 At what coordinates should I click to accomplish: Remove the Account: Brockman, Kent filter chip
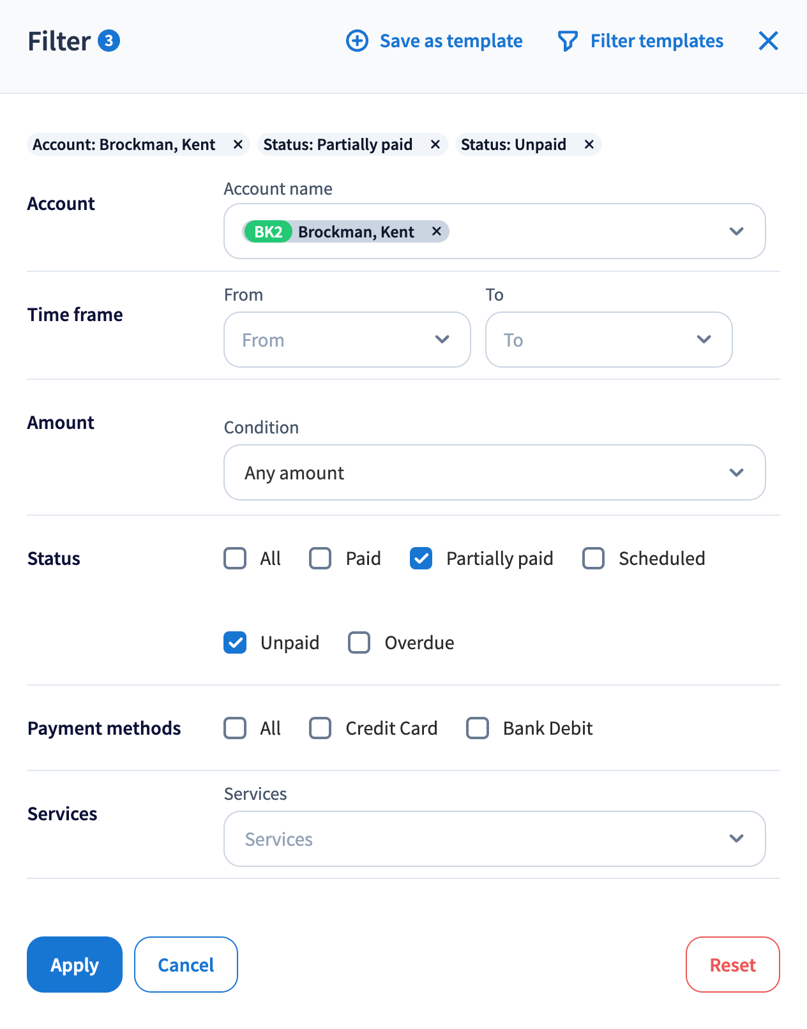(x=238, y=145)
